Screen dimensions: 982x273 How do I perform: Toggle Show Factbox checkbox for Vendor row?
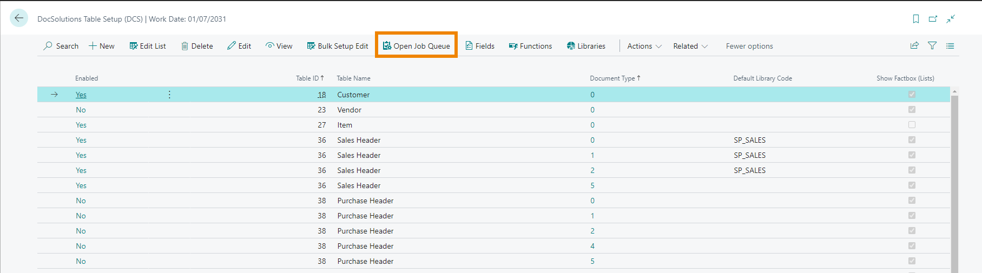click(x=912, y=110)
